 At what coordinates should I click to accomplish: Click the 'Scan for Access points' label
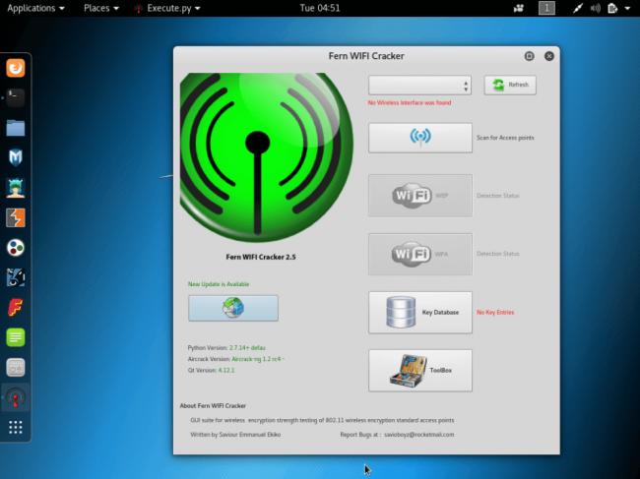click(x=505, y=138)
